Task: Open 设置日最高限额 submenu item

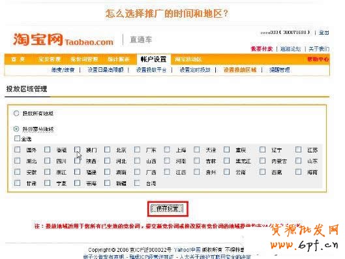Action: point(106,70)
